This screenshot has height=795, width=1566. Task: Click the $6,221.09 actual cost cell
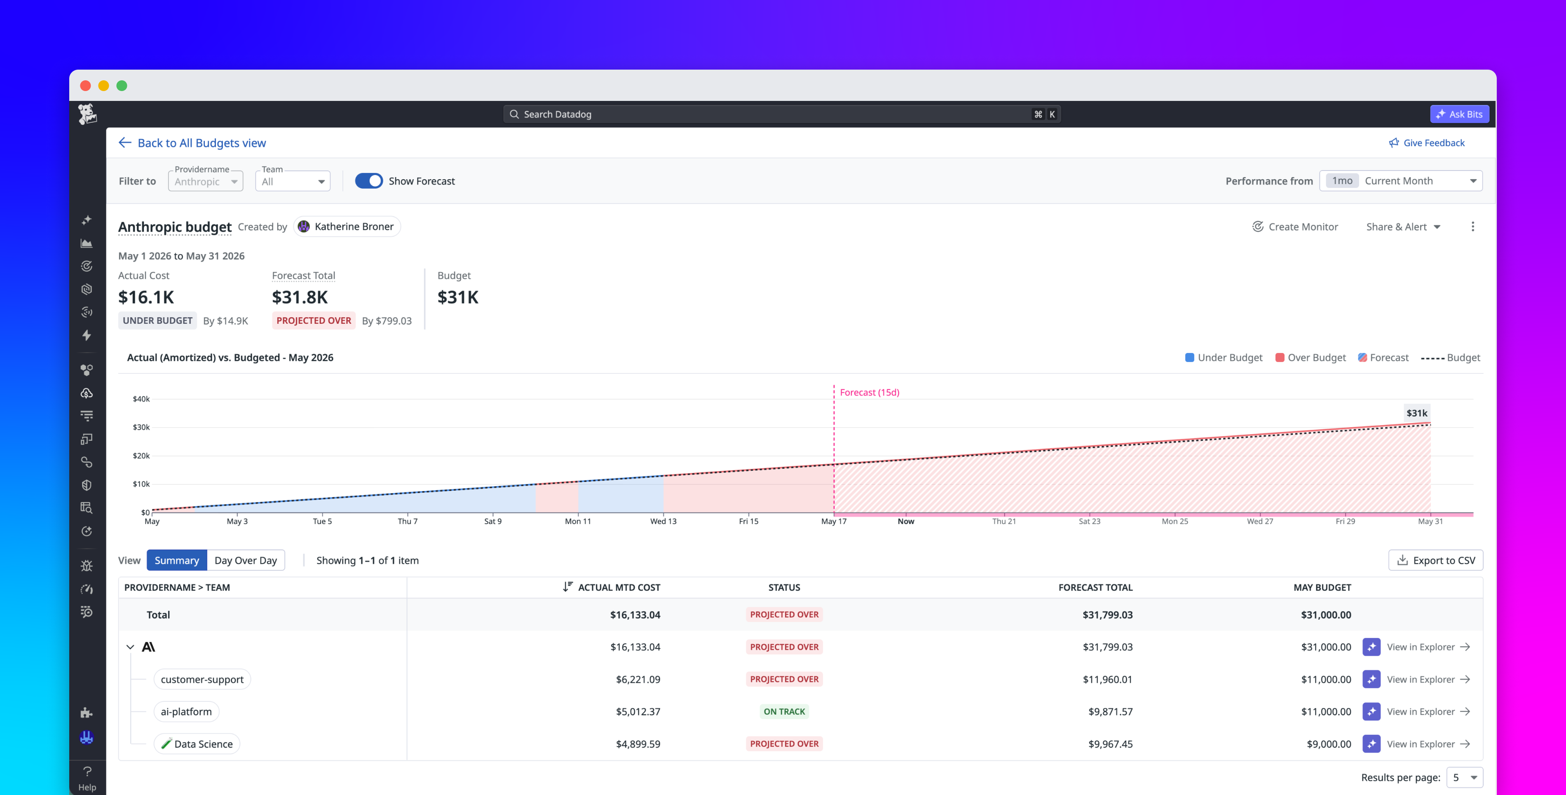point(638,679)
